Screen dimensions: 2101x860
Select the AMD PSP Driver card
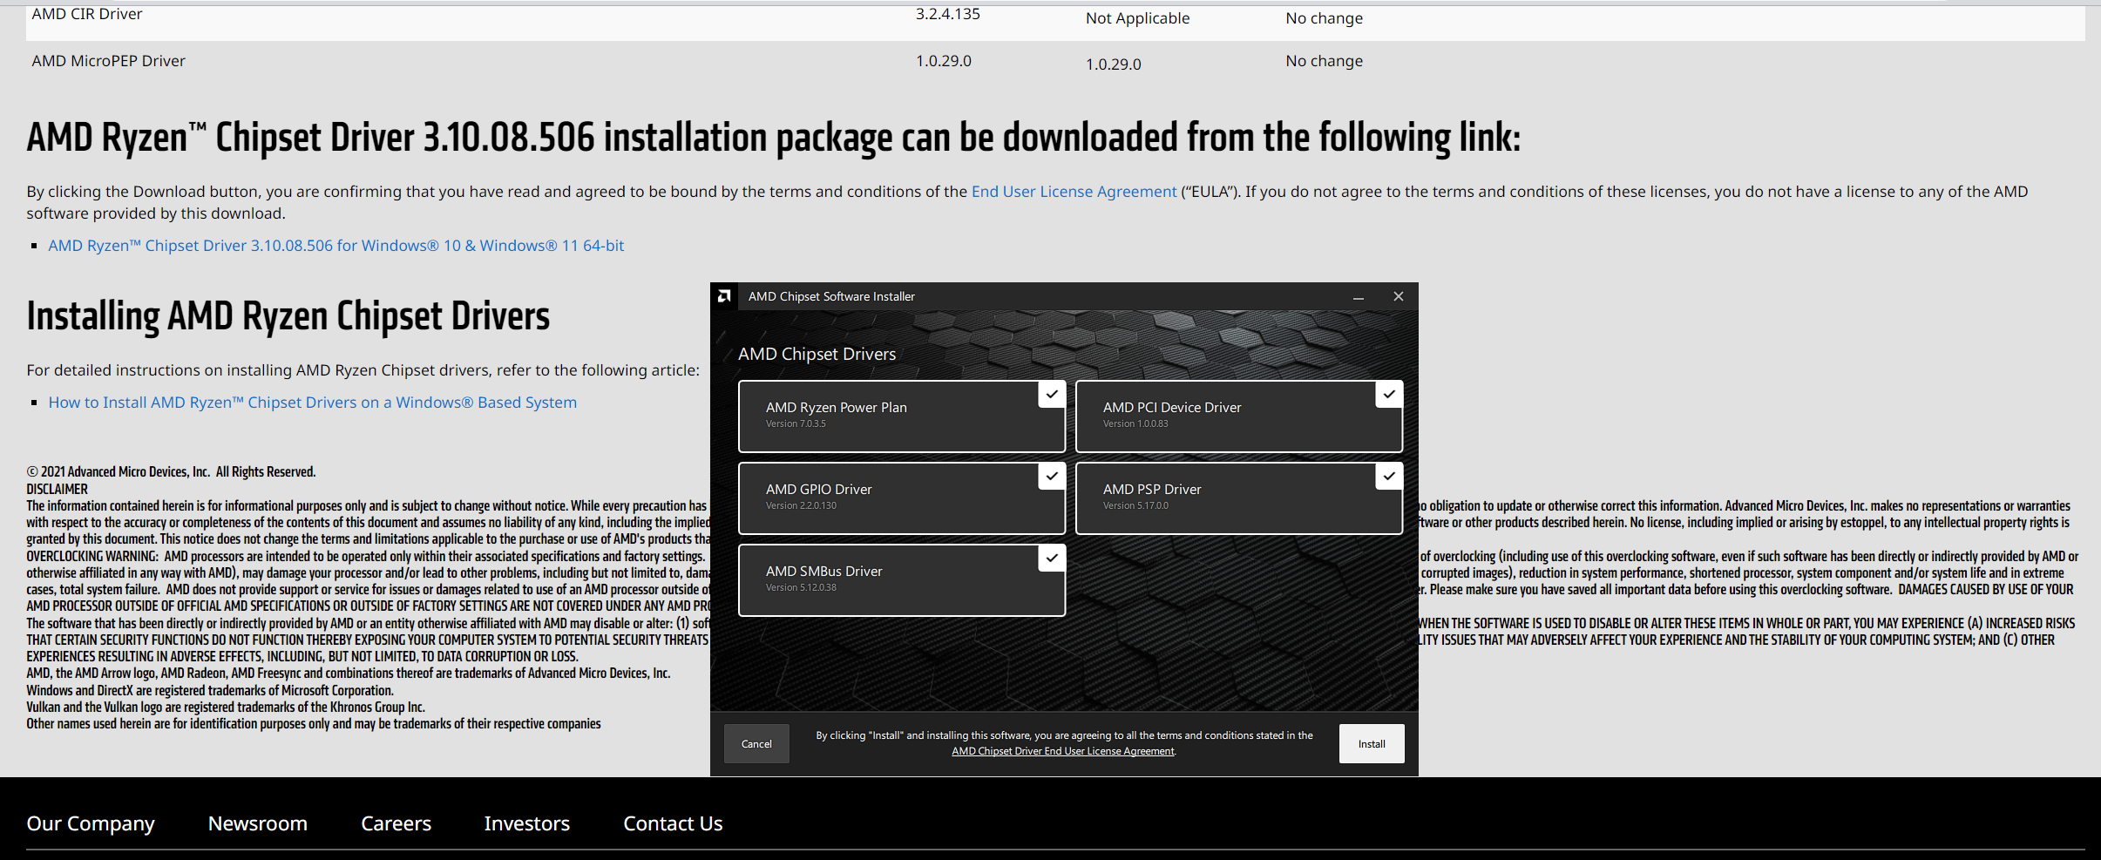1239,498
